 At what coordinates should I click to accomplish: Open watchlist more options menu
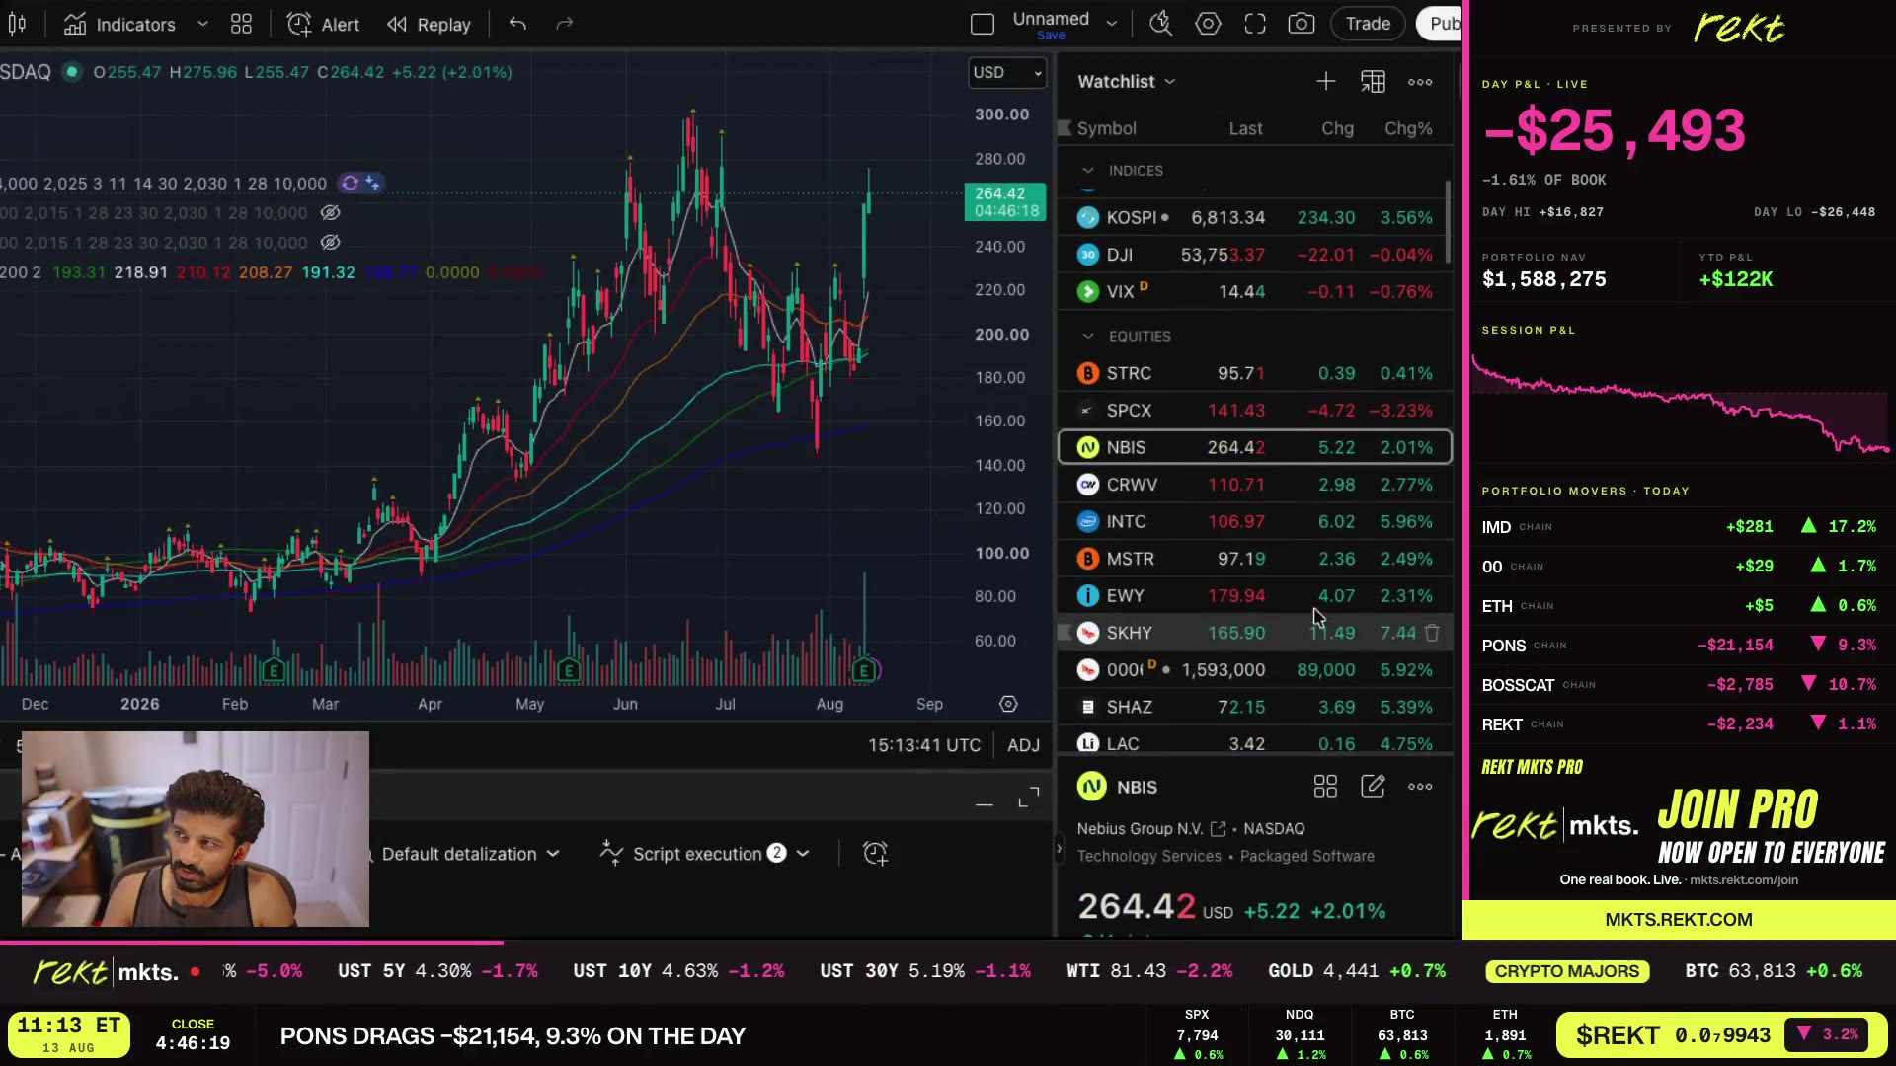(x=1420, y=82)
